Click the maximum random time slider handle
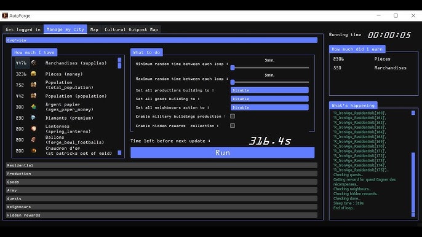This screenshot has height=237, width=422. coord(233,82)
